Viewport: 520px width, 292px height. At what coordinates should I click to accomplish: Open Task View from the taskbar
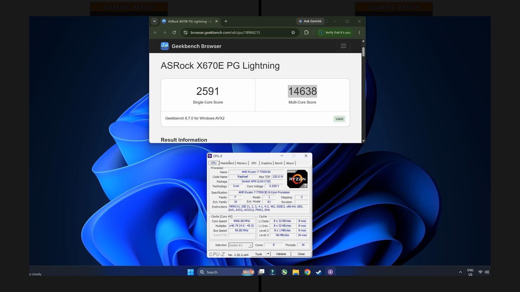(x=261, y=272)
